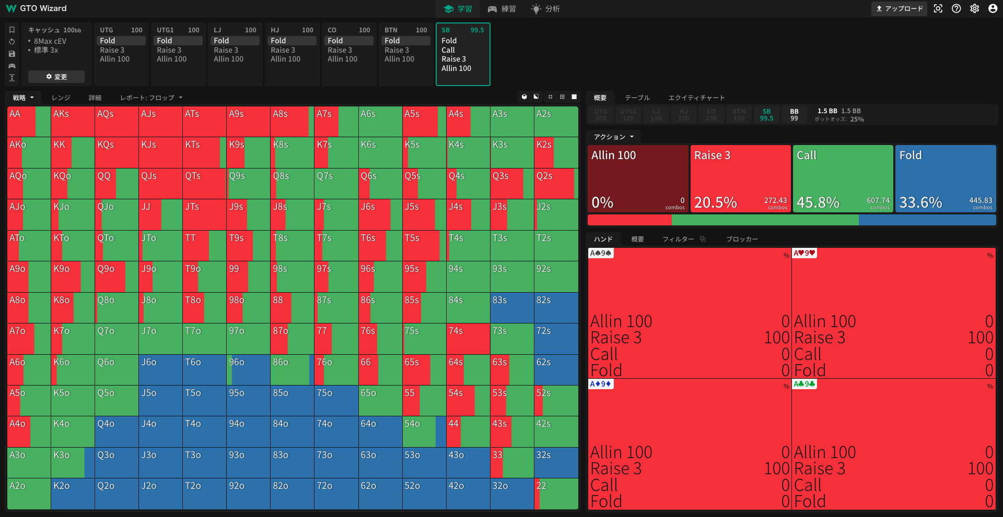
Task: Click the screenshot capture icon in header
Action: tap(938, 8)
